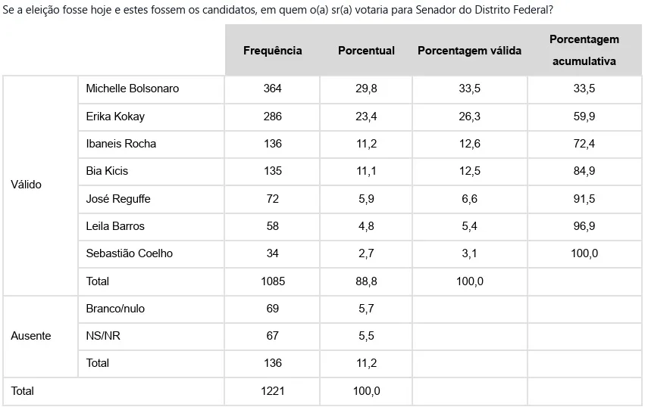Select the frequency cell showing 364
This screenshot has width=648, height=407.
(x=272, y=89)
